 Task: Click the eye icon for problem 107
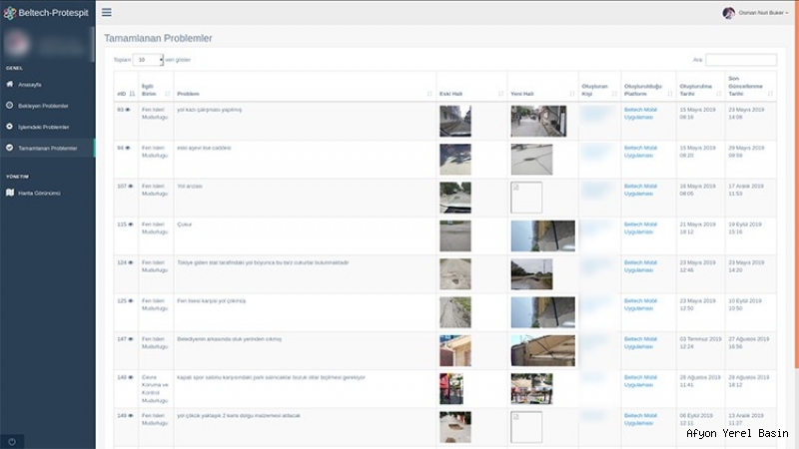point(131,186)
